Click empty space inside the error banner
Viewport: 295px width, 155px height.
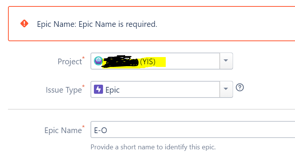tap(228, 24)
